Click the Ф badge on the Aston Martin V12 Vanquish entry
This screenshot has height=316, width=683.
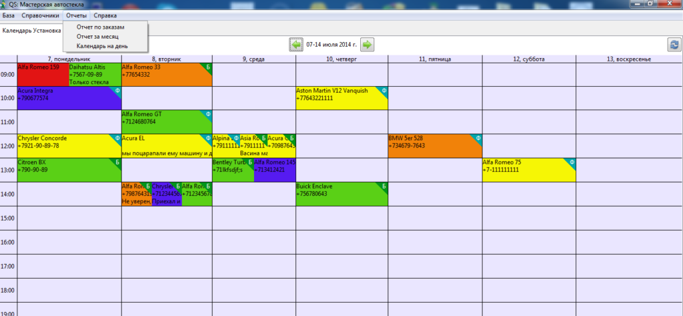point(384,90)
